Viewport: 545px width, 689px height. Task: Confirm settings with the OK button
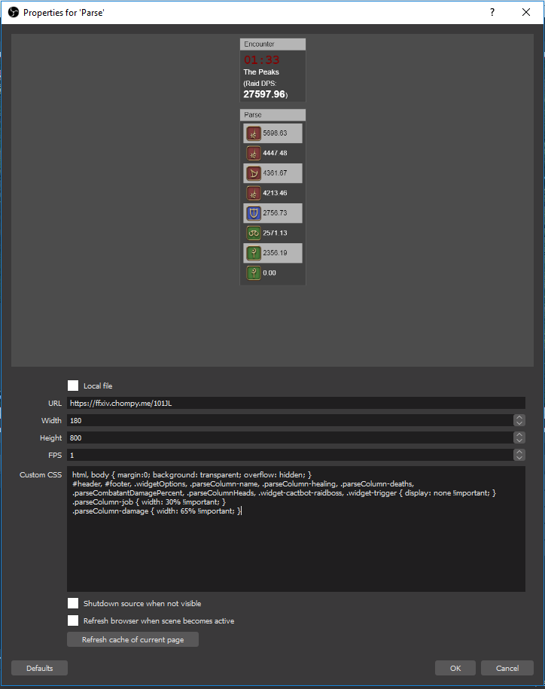tap(455, 668)
